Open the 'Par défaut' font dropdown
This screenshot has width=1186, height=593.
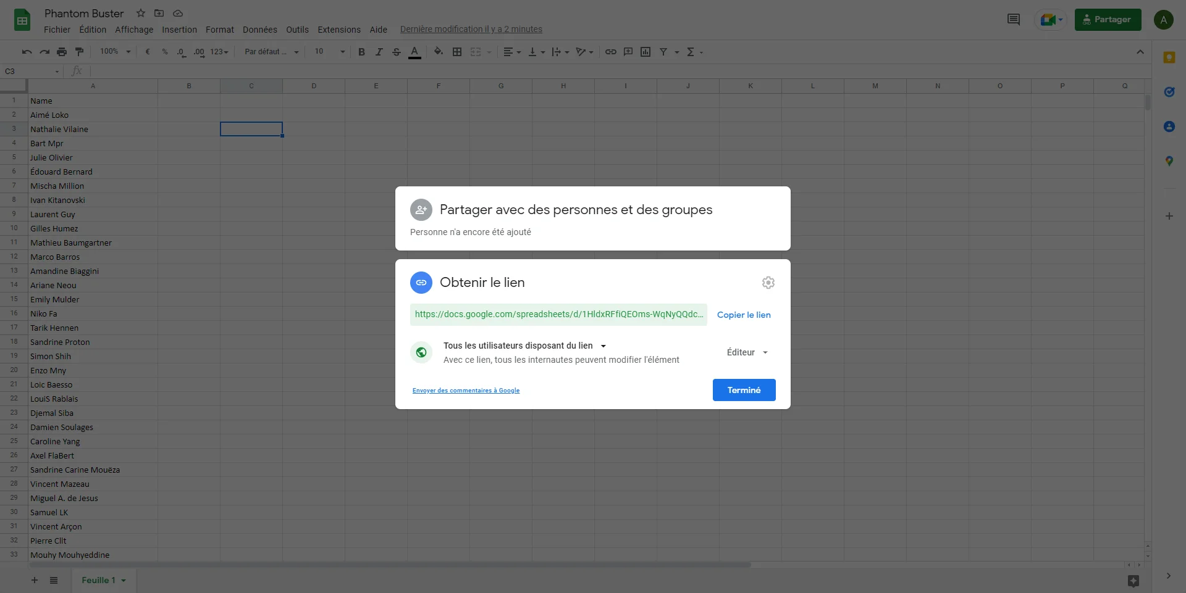271,52
